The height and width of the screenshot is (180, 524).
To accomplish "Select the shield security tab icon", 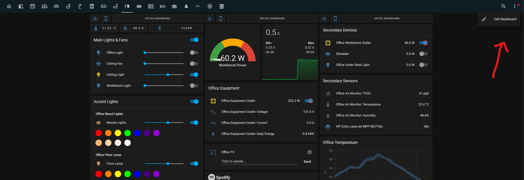I will [210, 6].
